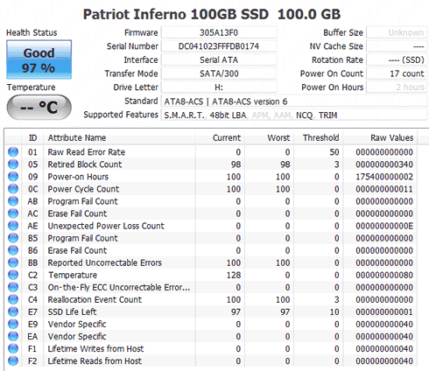Click the Buffer Size field showing Unknown
Viewport: 429px width, 371px height.
[397, 32]
